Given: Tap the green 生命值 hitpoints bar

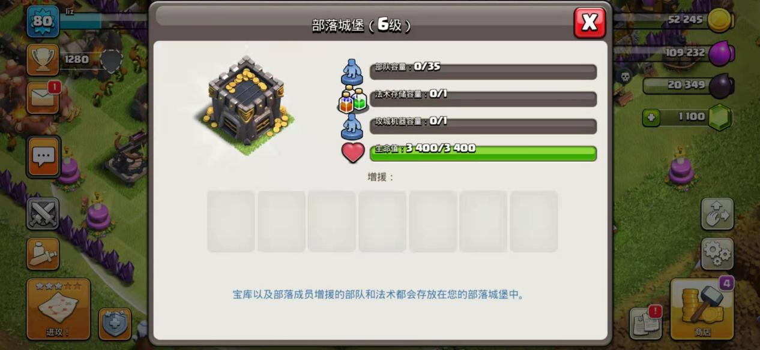Looking at the screenshot, I should coord(483,153).
